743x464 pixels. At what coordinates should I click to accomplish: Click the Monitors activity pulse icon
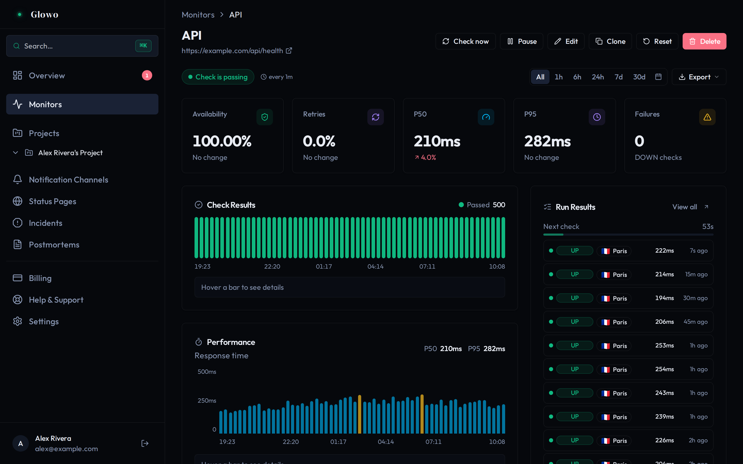pos(18,104)
